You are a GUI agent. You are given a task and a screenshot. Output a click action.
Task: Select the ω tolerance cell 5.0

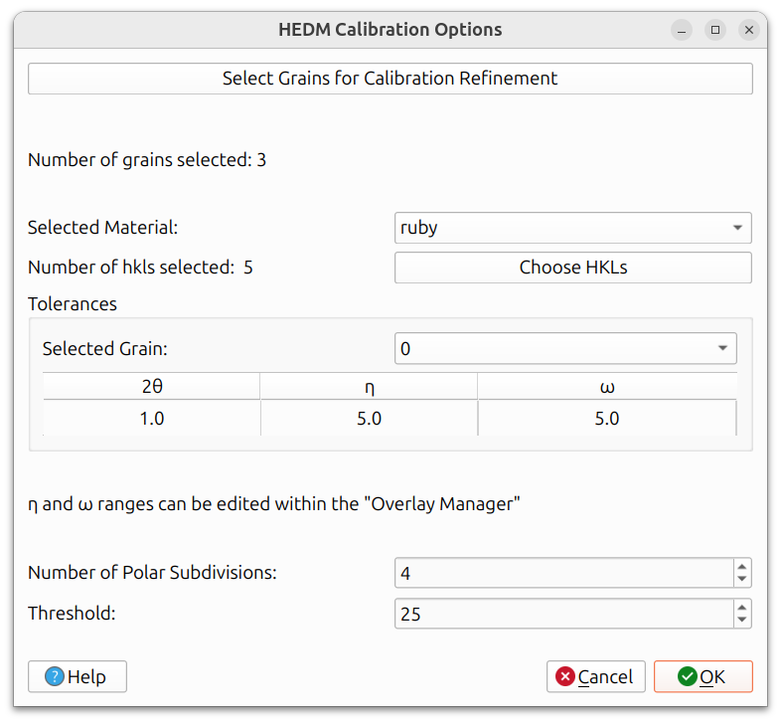[x=607, y=419]
